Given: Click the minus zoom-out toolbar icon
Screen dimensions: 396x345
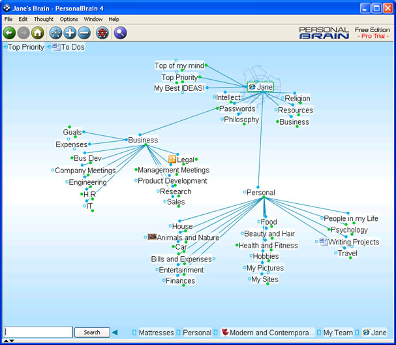Looking at the screenshot, I should pos(84,33).
